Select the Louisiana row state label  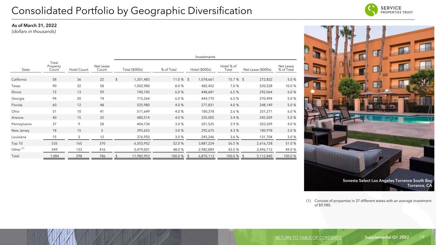pos(18,137)
